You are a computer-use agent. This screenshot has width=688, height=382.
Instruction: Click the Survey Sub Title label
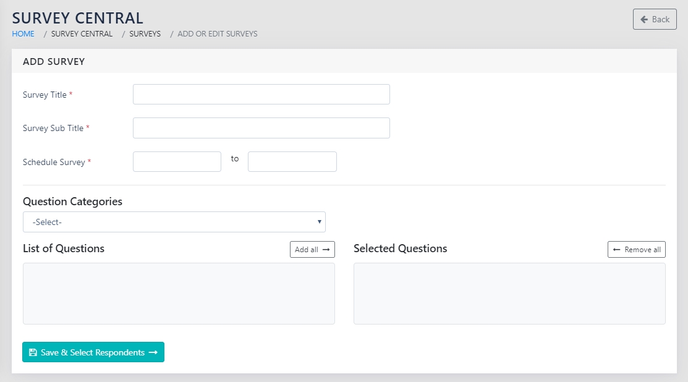coord(53,129)
